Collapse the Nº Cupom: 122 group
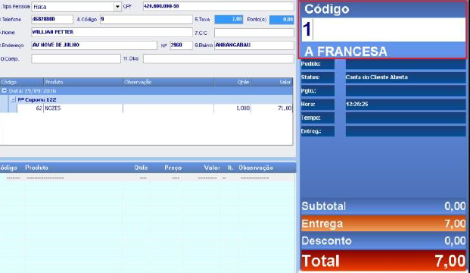The height and width of the screenshot is (273, 470). tap(13, 99)
